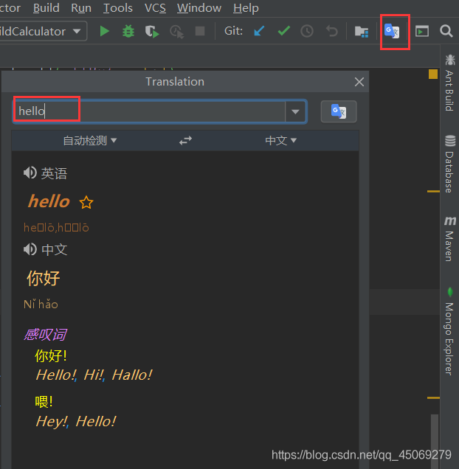Click the Hallo! alternative translation
The image size is (459, 469).
pos(132,375)
